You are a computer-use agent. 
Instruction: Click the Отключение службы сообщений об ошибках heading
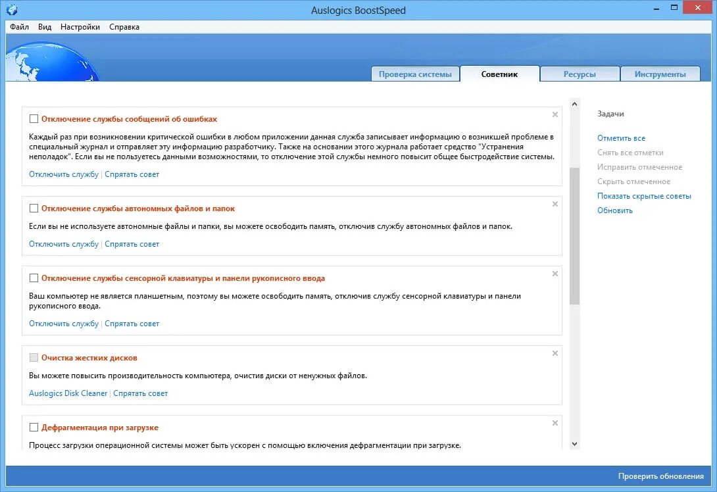tap(129, 119)
